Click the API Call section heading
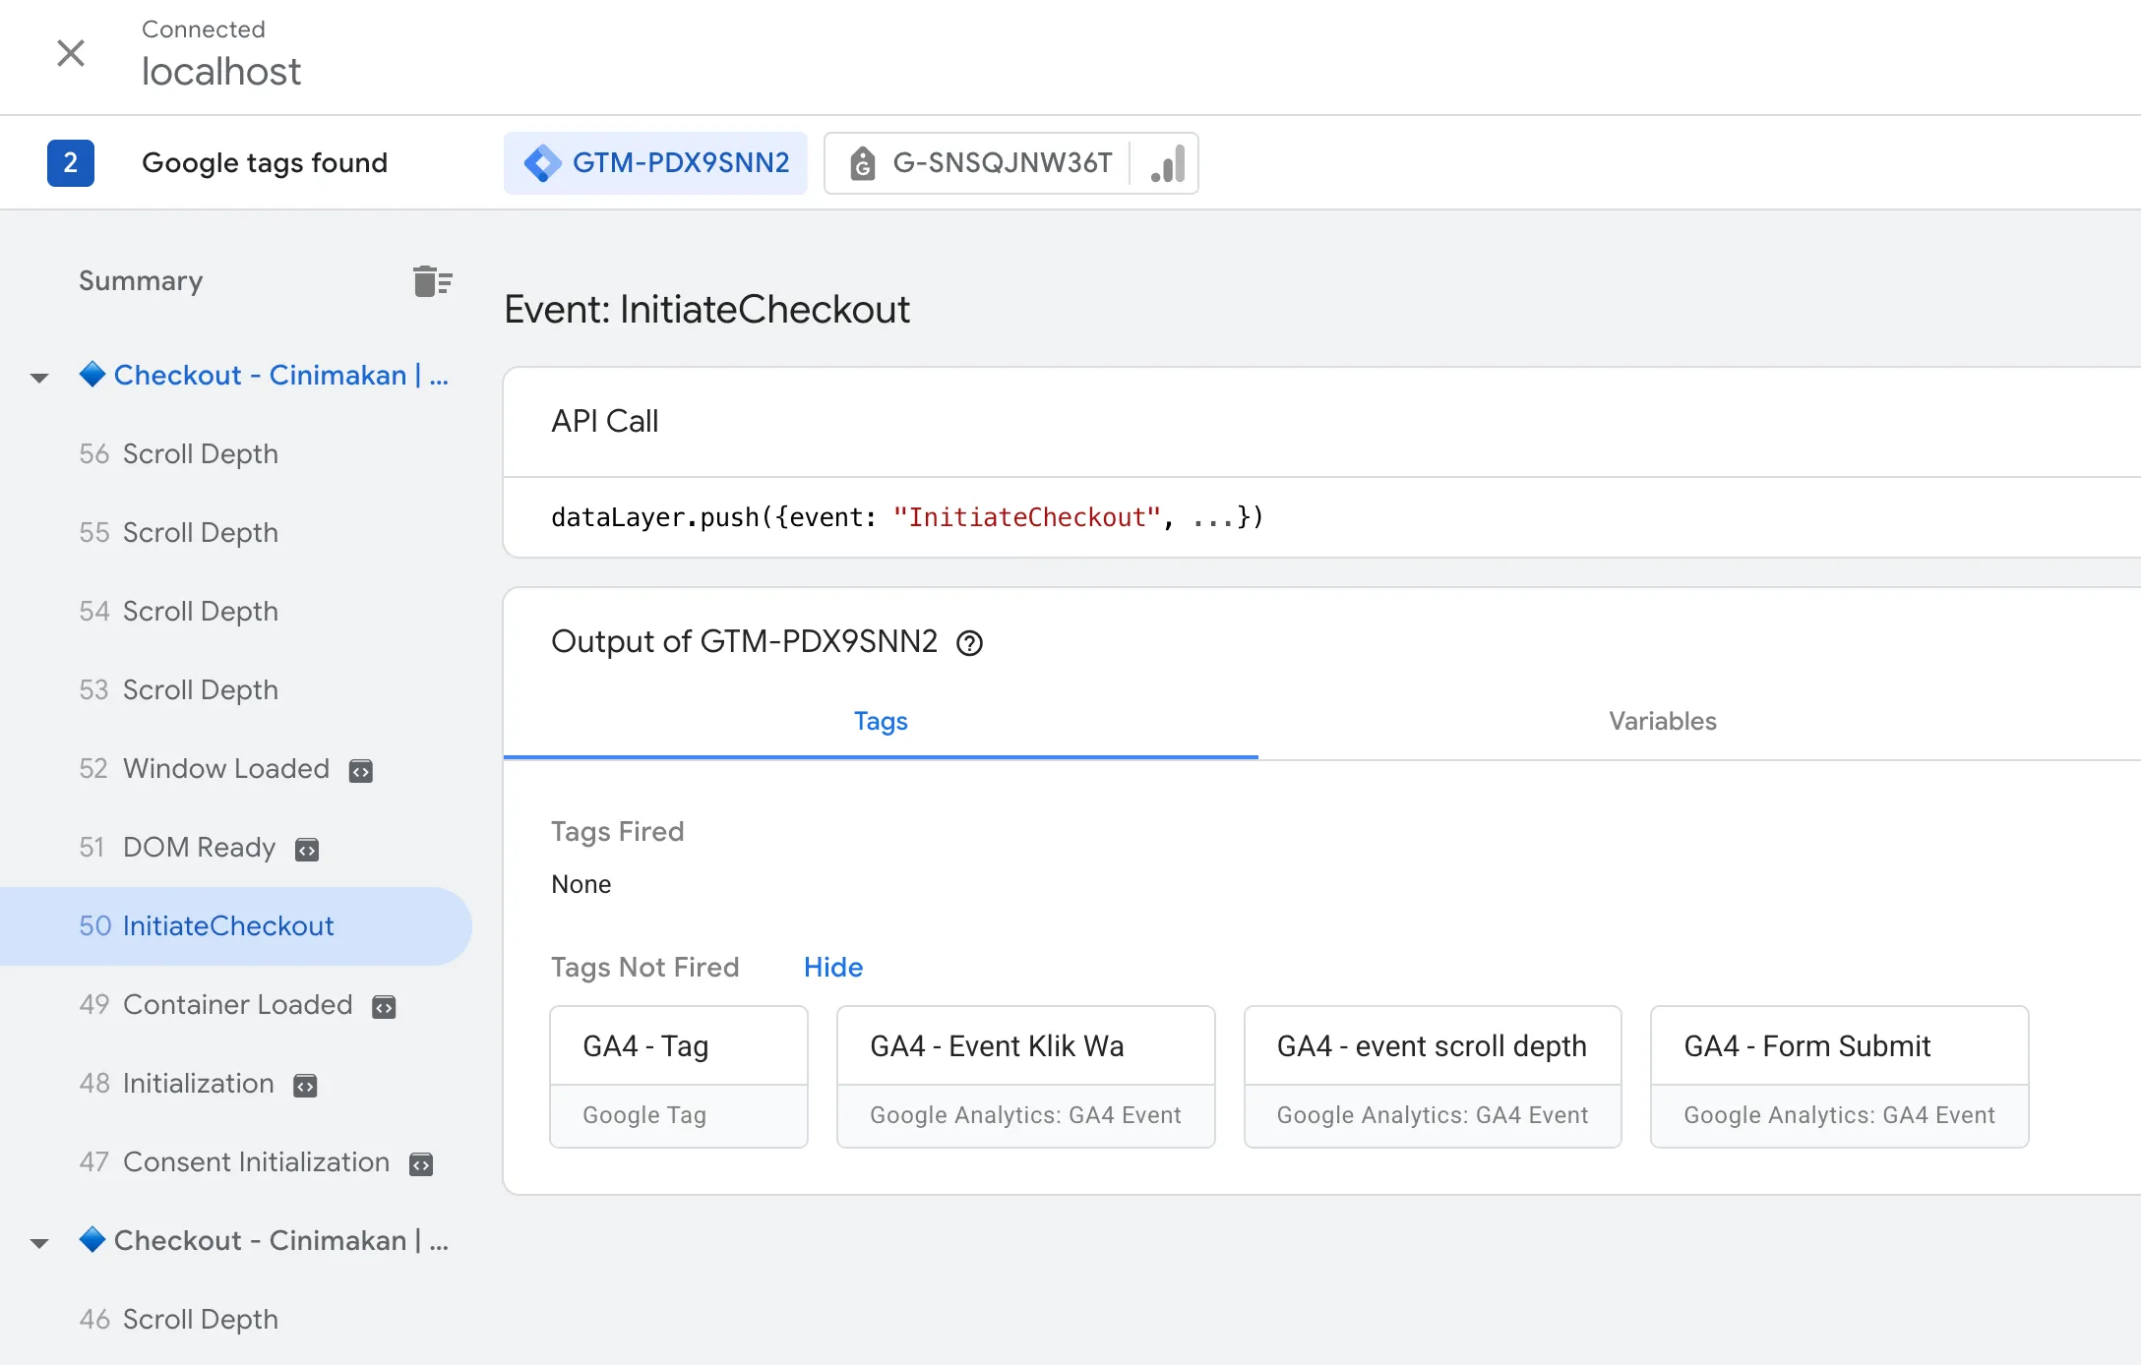Viewport: 2141px width, 1365px height. coord(605,422)
